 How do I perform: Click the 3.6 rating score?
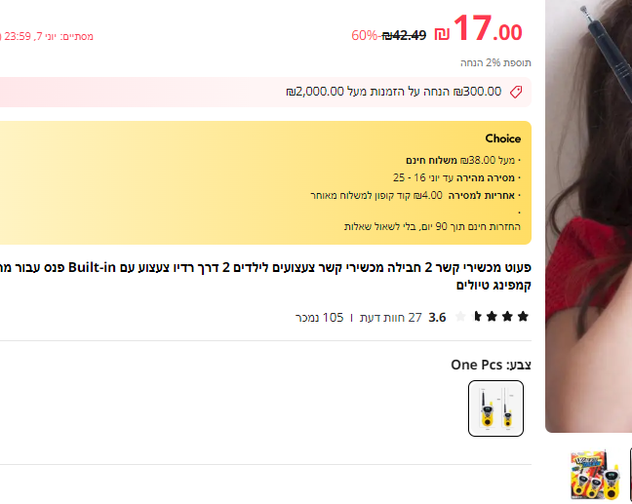[x=437, y=318]
